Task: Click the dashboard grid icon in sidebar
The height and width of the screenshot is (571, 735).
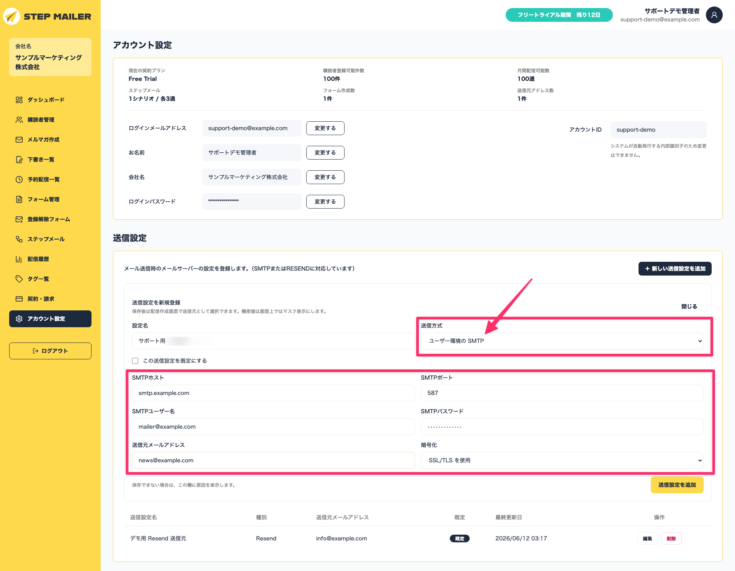Action: coord(19,100)
